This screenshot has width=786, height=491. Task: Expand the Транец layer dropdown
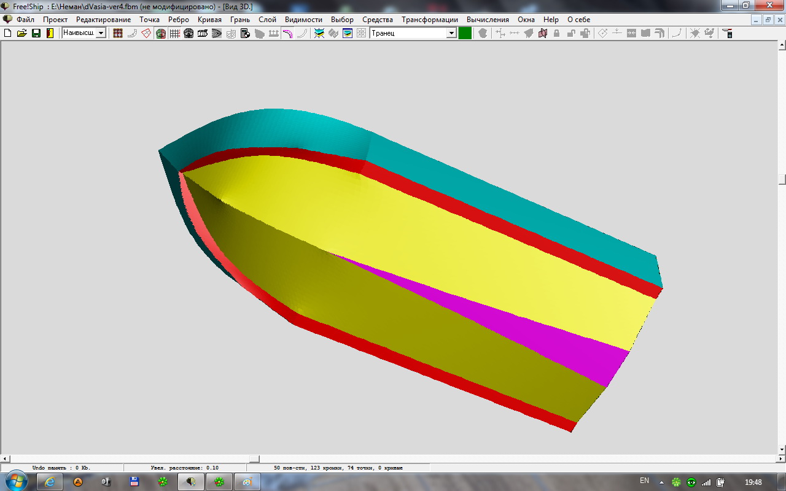(451, 33)
